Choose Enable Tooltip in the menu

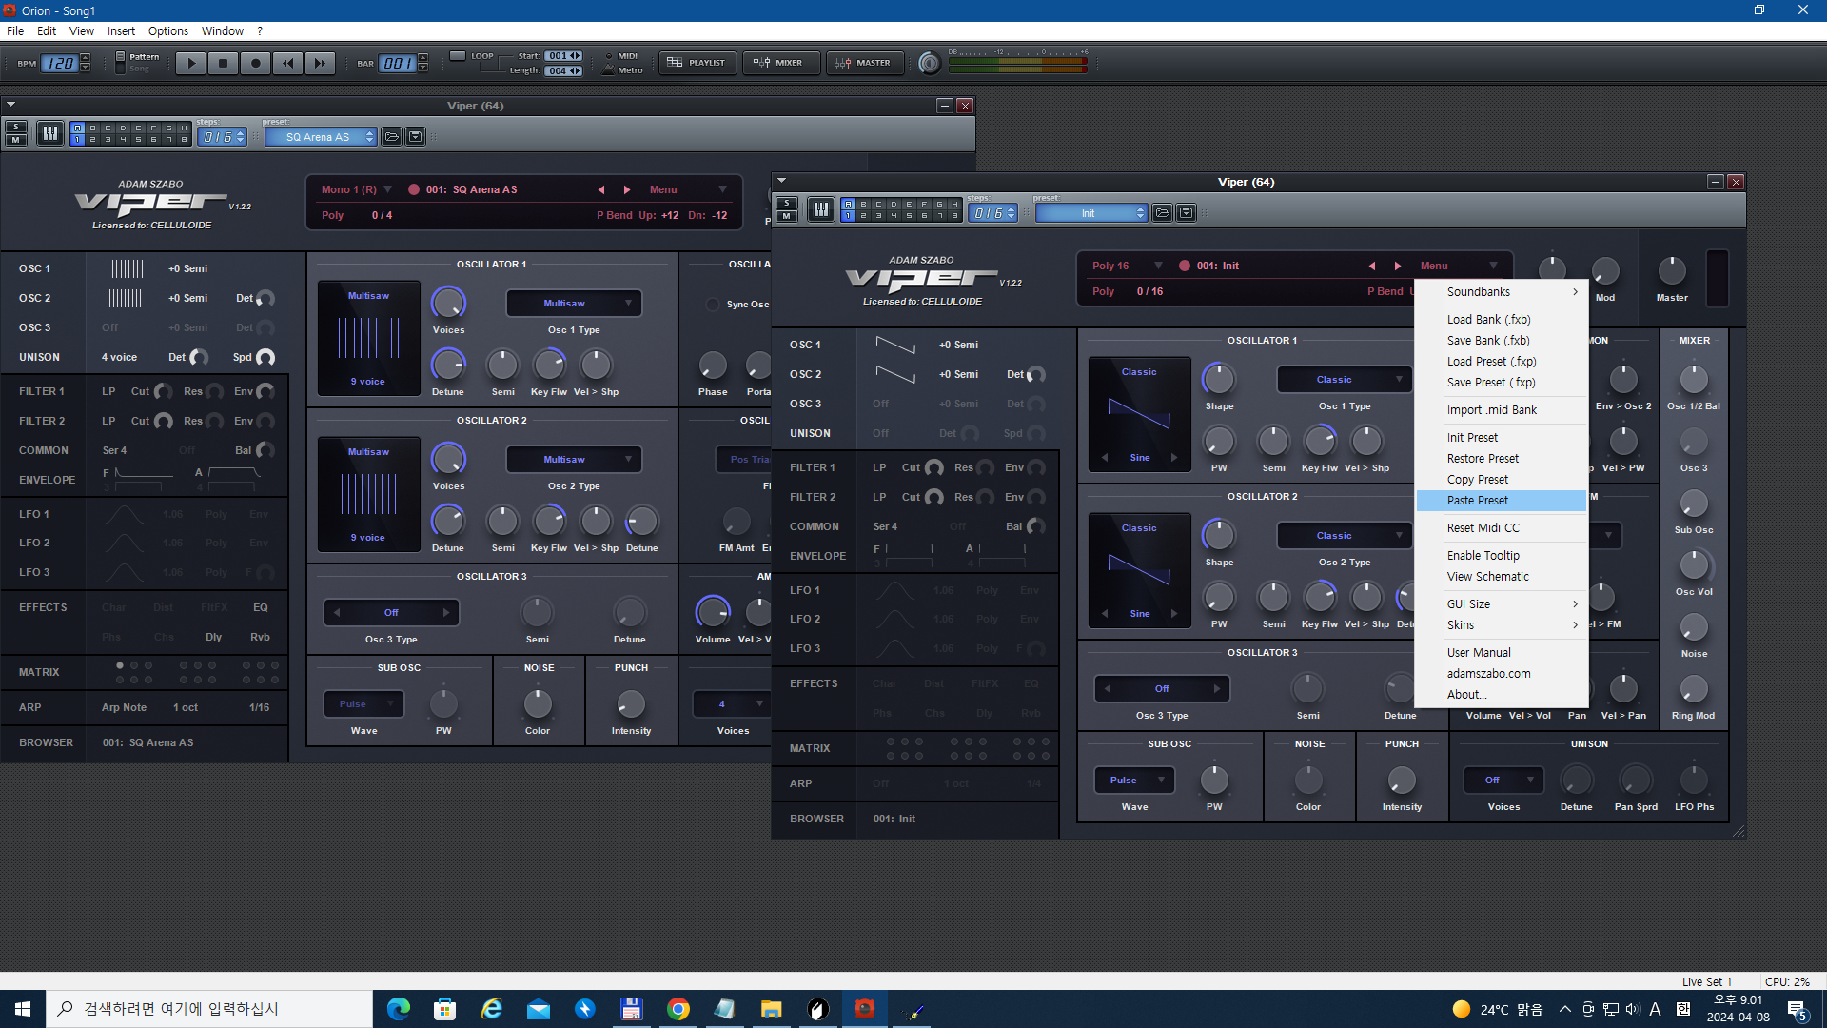point(1502,556)
